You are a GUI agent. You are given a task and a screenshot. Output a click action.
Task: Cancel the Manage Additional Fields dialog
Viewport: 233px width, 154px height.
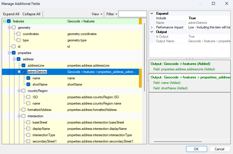pyautogui.click(x=220, y=149)
